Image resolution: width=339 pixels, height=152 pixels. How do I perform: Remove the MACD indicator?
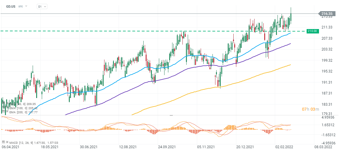pos(7,142)
